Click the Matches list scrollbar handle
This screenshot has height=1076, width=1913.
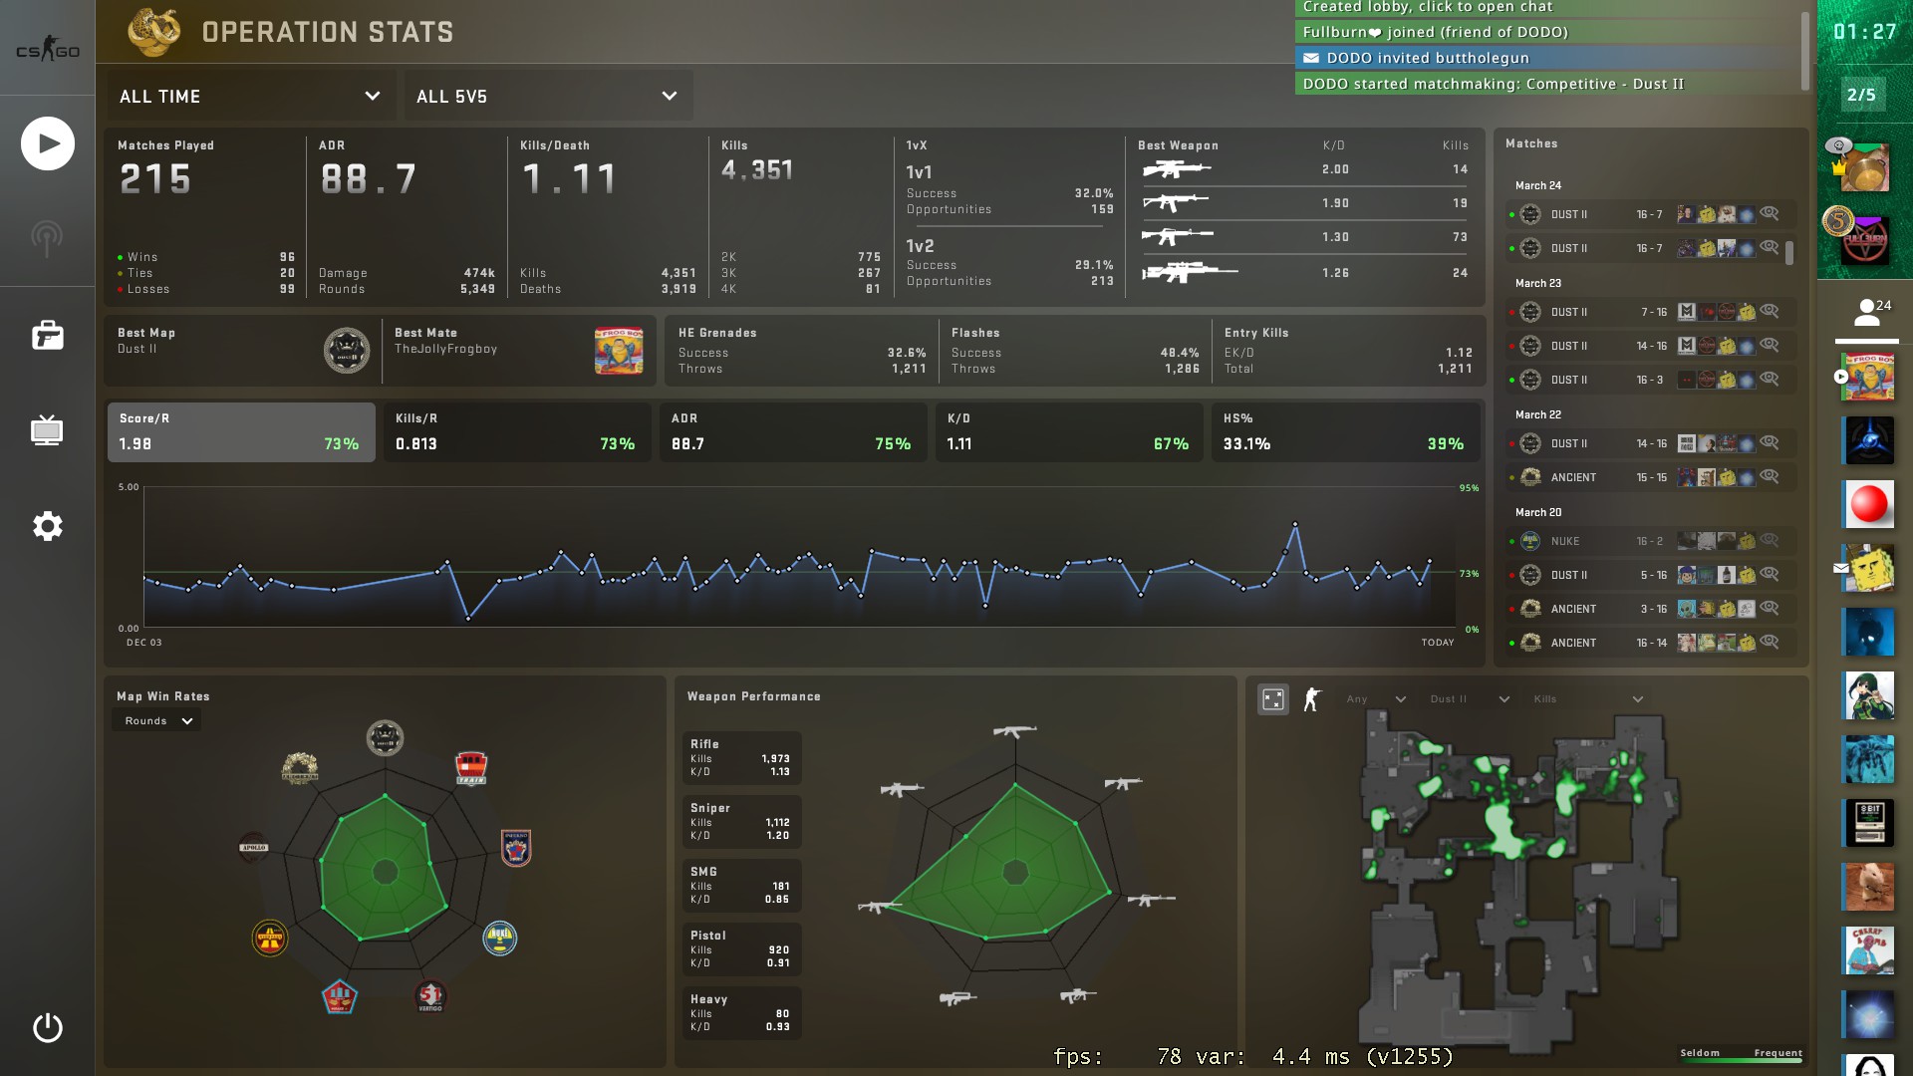click(1789, 252)
